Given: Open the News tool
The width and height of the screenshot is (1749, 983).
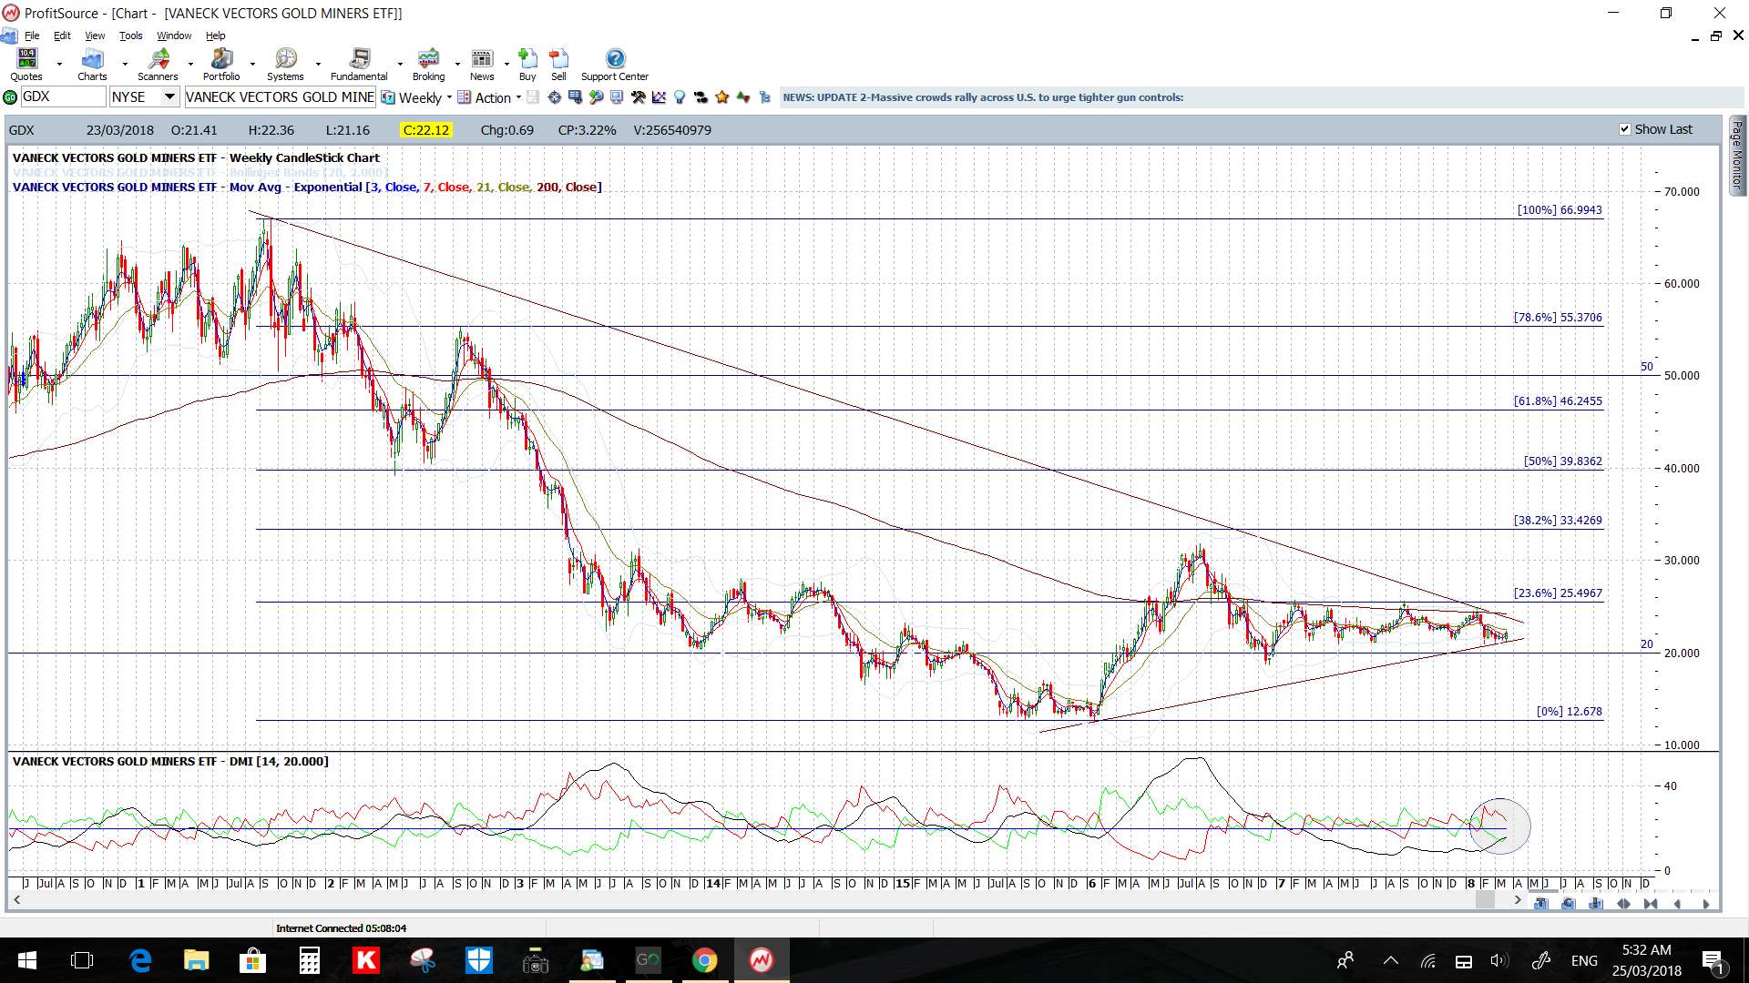Looking at the screenshot, I should 482,65.
